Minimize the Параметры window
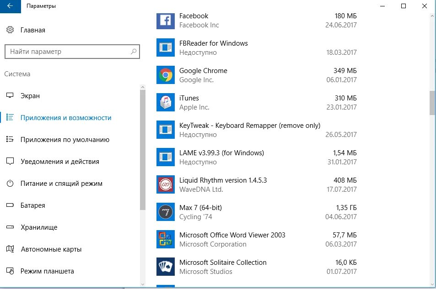 coord(382,6)
